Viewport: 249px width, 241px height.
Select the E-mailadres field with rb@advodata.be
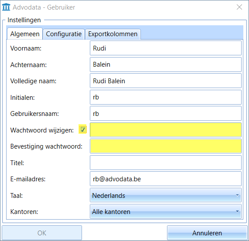(x=166, y=179)
